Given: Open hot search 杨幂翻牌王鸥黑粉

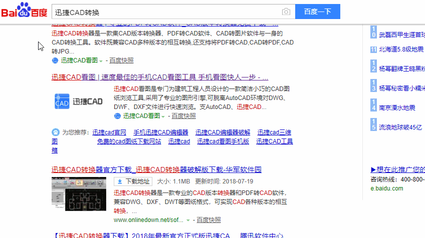Looking at the screenshot, I should pyautogui.click(x=402, y=69).
